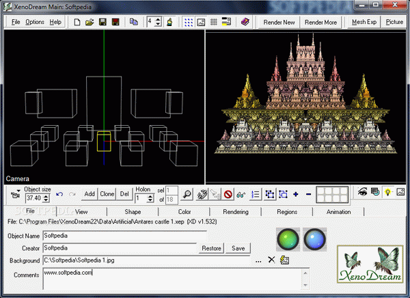
Task: Click the Add holon button
Action: [x=90, y=194]
